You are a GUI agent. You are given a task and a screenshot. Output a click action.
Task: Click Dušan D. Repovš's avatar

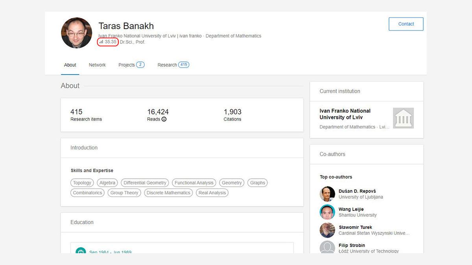[x=328, y=194]
